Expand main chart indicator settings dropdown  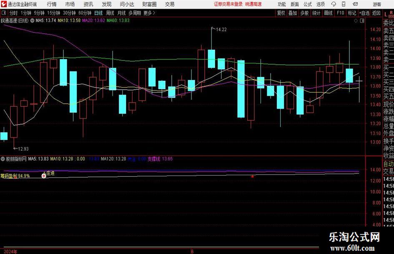[x=32, y=20]
